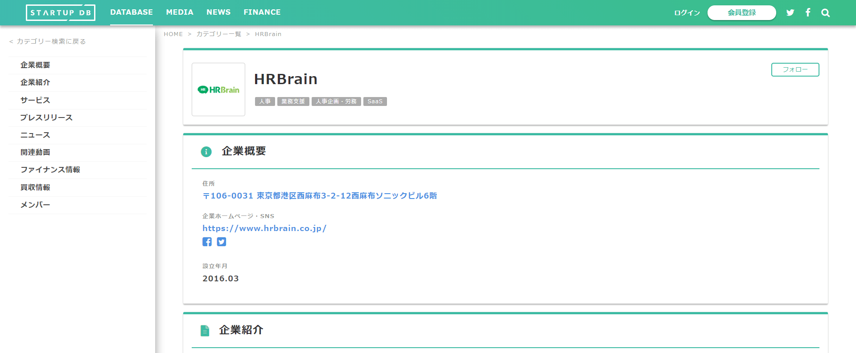Screen dimensions: 856x353
Task: Open the MEDIA tab
Action: click(x=180, y=12)
